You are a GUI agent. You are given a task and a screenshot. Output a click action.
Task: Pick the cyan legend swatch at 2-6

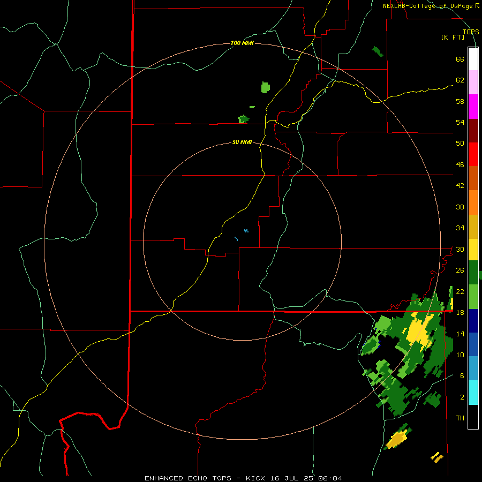[x=473, y=393]
